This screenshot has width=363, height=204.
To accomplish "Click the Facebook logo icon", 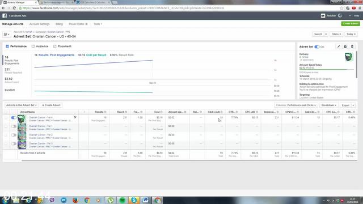I will pyautogui.click(x=5, y=16).
